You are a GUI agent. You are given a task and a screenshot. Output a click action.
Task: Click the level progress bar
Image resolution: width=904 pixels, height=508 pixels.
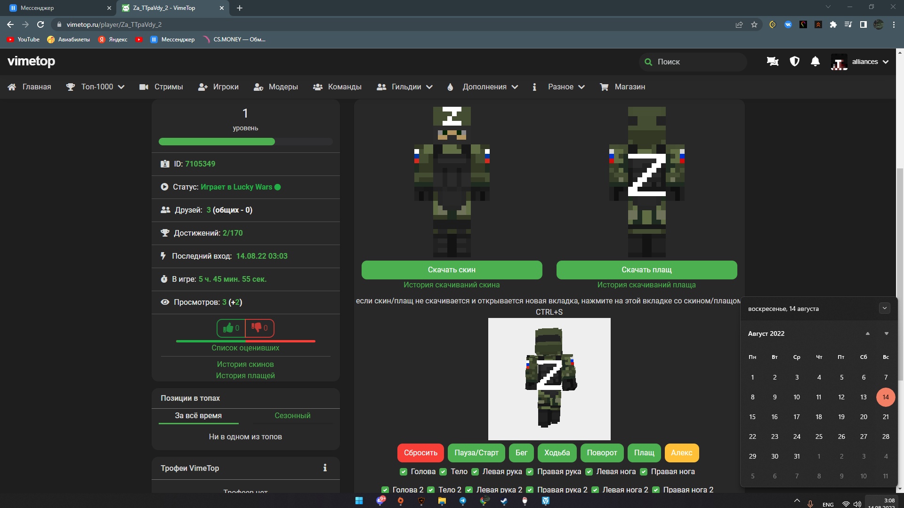pyautogui.click(x=245, y=142)
